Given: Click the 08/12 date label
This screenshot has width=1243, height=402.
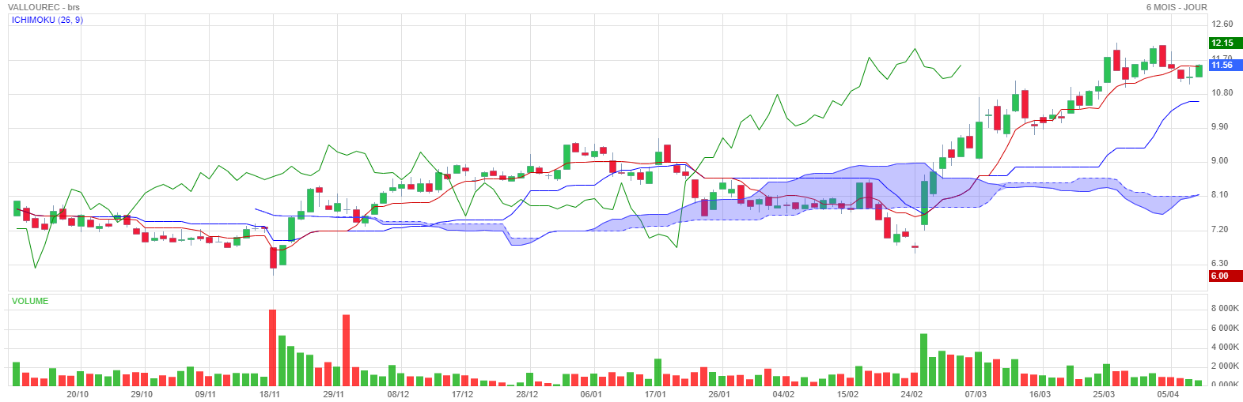Looking at the screenshot, I should (398, 394).
